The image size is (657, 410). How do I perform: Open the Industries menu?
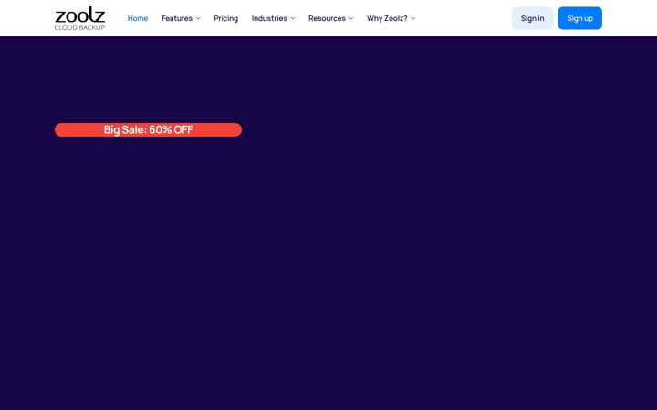(x=269, y=18)
